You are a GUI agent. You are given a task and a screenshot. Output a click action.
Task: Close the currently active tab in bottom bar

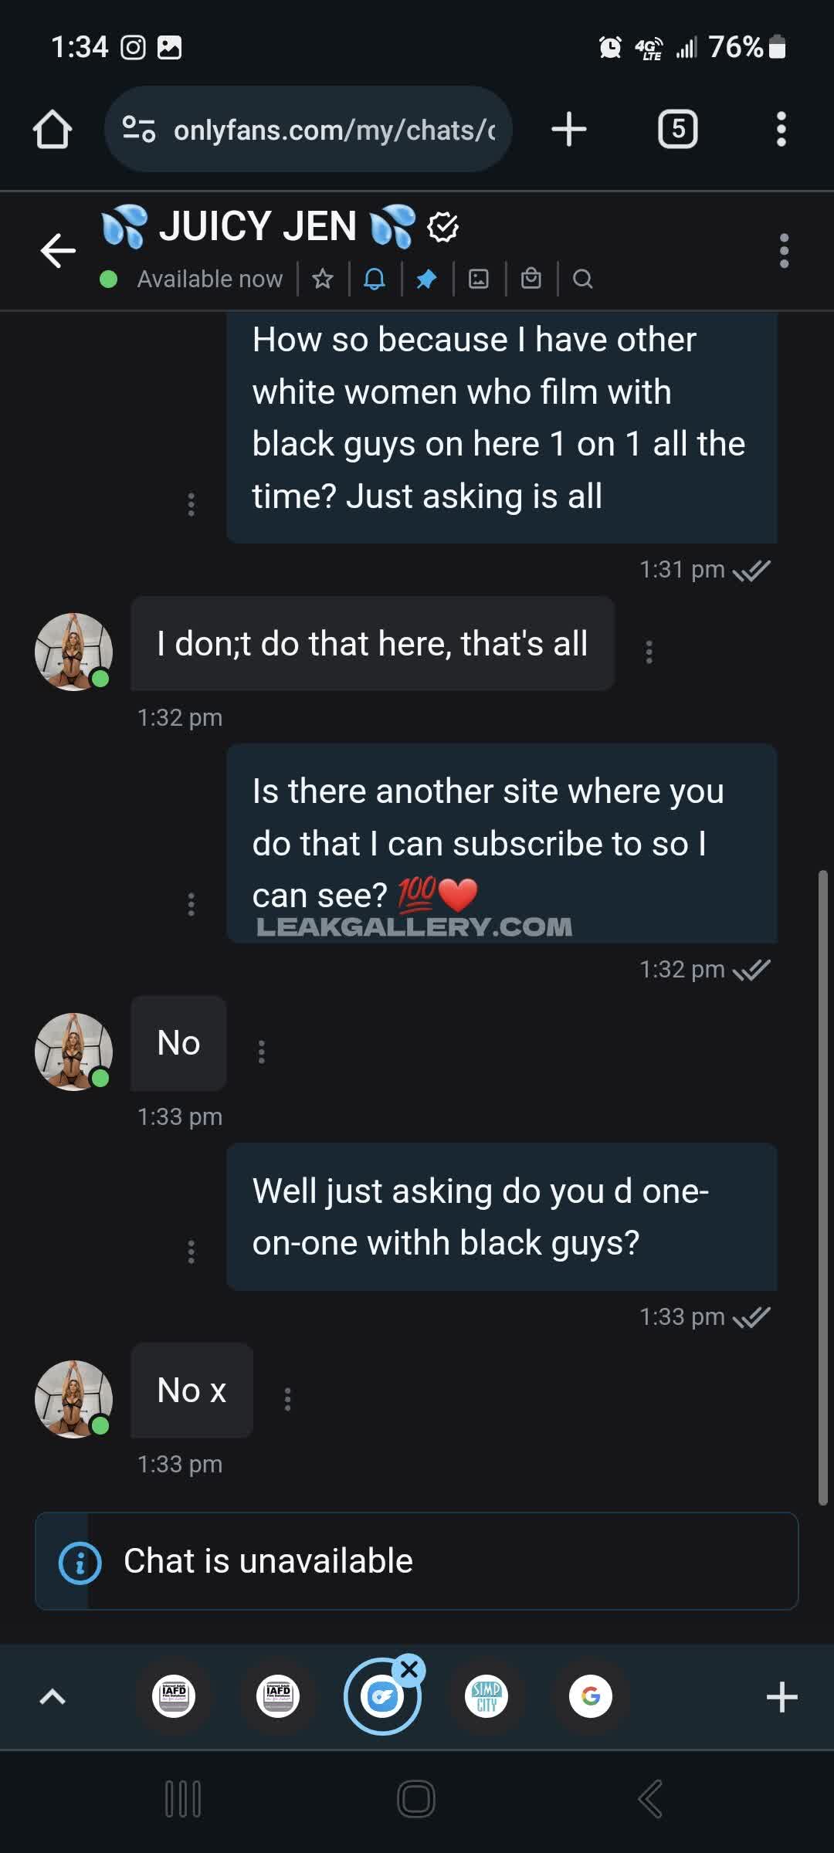click(x=409, y=1669)
